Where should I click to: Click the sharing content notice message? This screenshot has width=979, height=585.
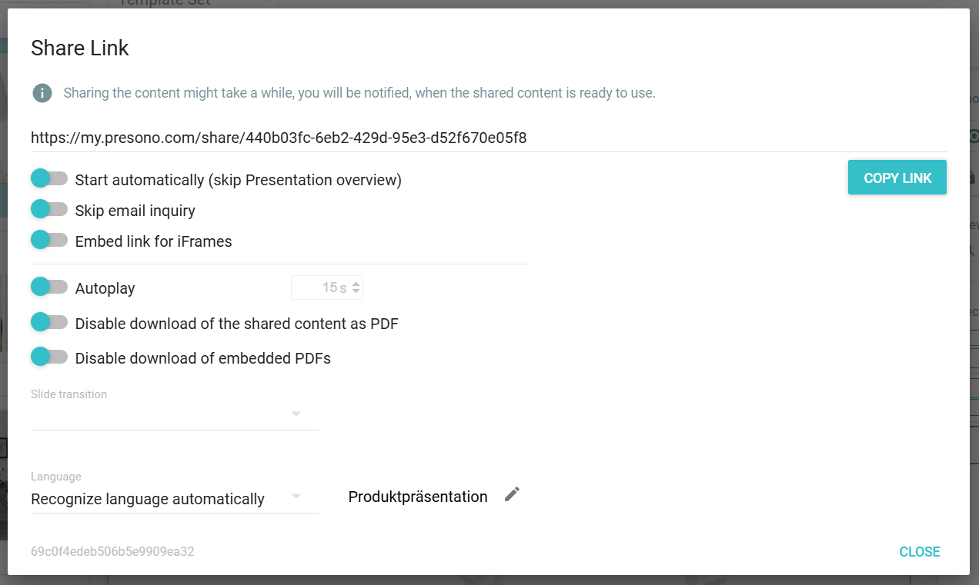pyautogui.click(x=359, y=93)
